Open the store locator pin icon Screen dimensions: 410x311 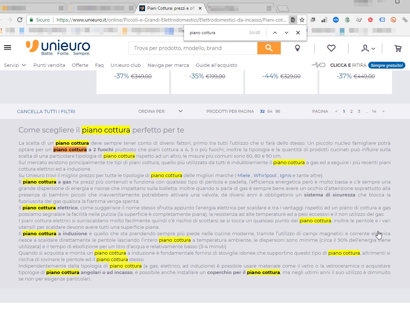(297, 48)
